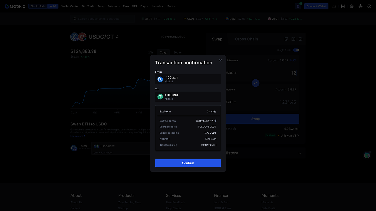Open Swap in the top navigation menu
Viewport: 376px width, 211px height.
pyautogui.click(x=101, y=6)
